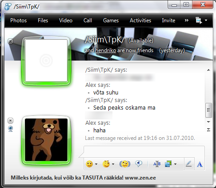
Task: Show more toolbar items with the double chevron
Action: click(x=187, y=20)
